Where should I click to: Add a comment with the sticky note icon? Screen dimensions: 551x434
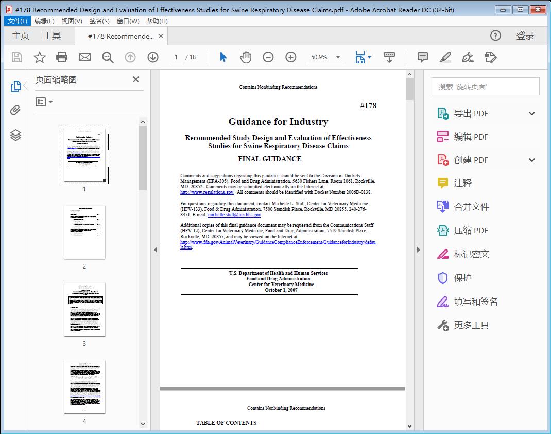(x=422, y=57)
